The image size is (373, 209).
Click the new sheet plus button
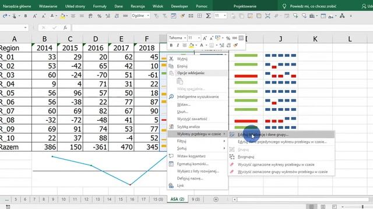(216, 199)
